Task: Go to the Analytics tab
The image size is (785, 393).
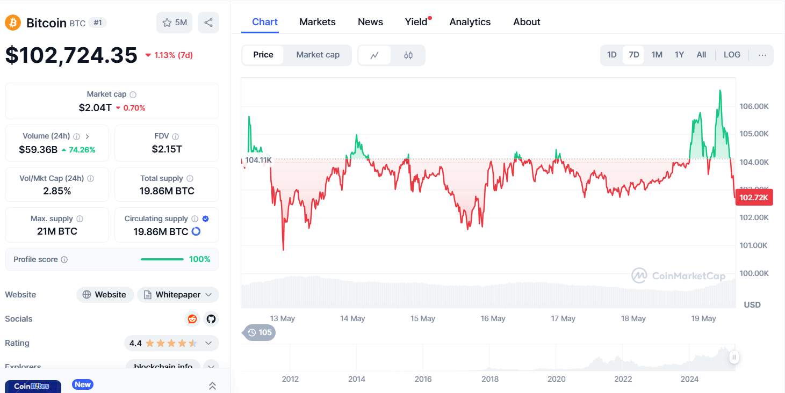Action: [470, 22]
